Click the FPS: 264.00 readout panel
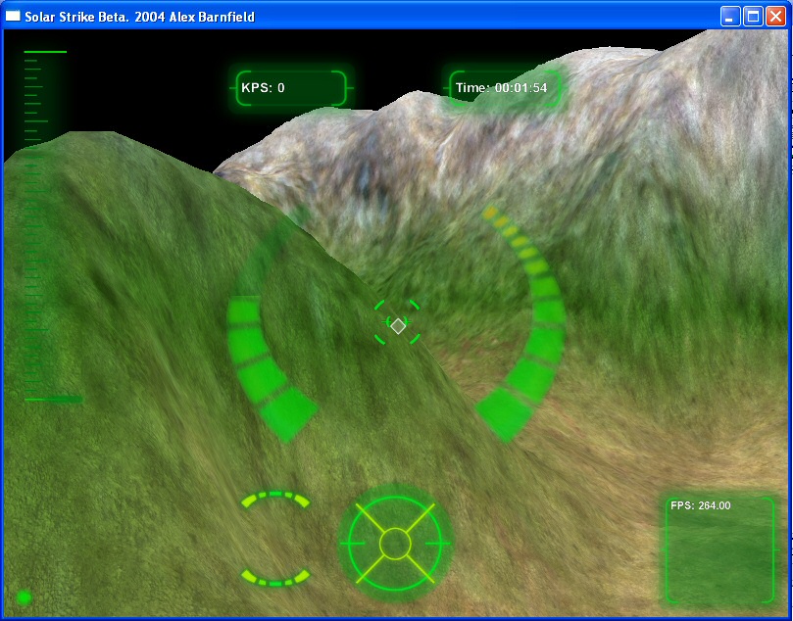 coord(719,549)
